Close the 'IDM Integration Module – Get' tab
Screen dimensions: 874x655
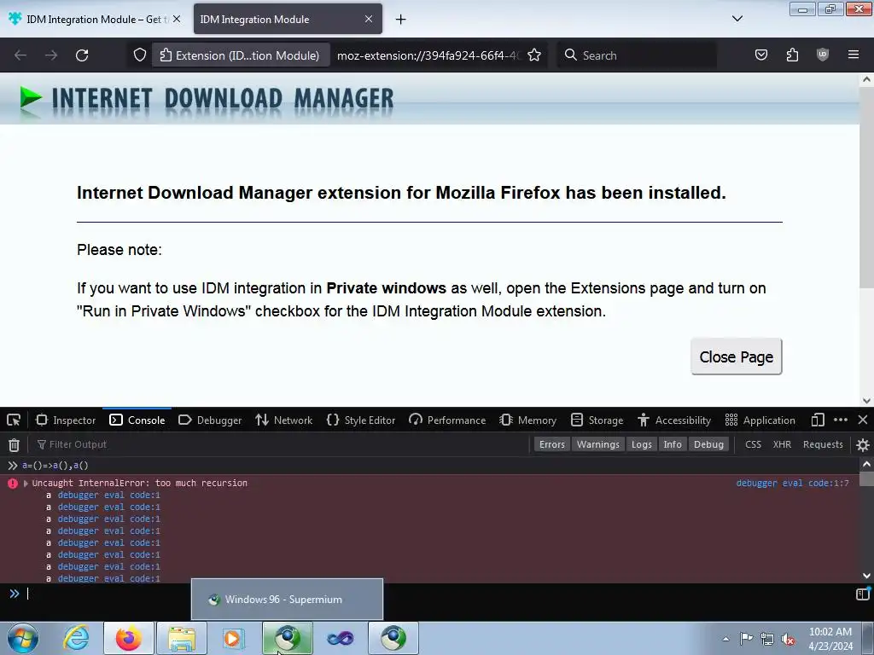177,19
